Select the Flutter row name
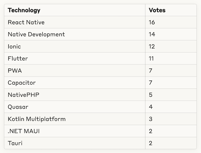This screenshot has height=153, width=201. (18, 59)
